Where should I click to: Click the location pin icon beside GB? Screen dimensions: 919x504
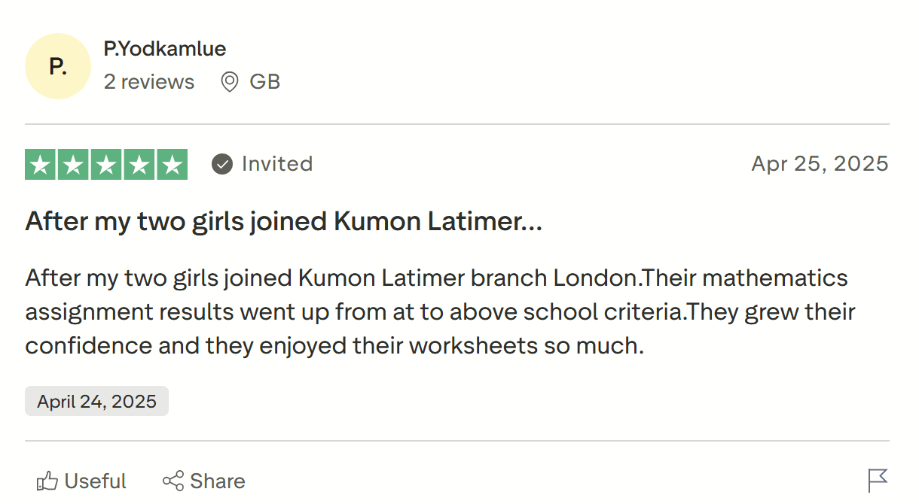231,82
